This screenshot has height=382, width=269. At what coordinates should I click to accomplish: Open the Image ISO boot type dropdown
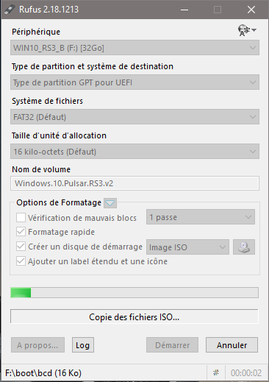187,247
